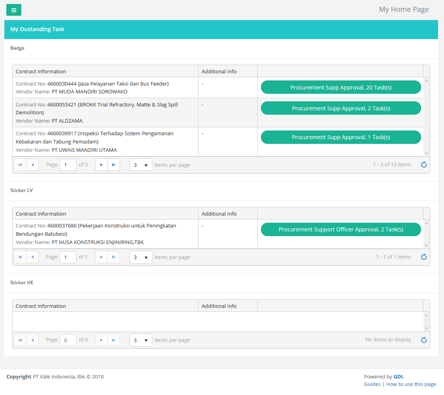The height and width of the screenshot is (395, 444).
Task: Refresh the Sticker HE grid
Action: tap(424, 340)
